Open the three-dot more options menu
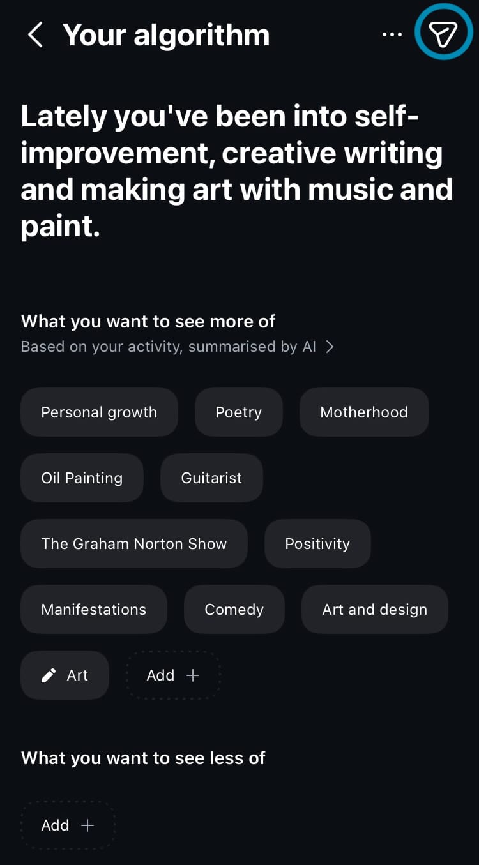The width and height of the screenshot is (479, 865). tap(392, 34)
